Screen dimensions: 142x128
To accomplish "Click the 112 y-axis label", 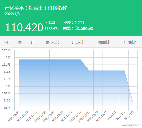I will click(x=8, y=57).
